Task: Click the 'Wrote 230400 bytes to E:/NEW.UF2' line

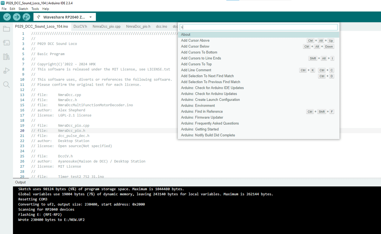Action: (x=51, y=219)
